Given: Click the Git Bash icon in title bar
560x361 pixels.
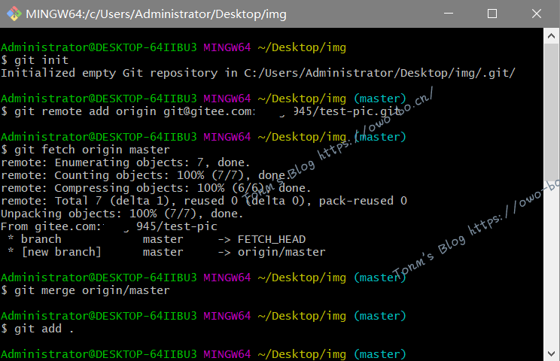Looking at the screenshot, I should coord(13,14).
